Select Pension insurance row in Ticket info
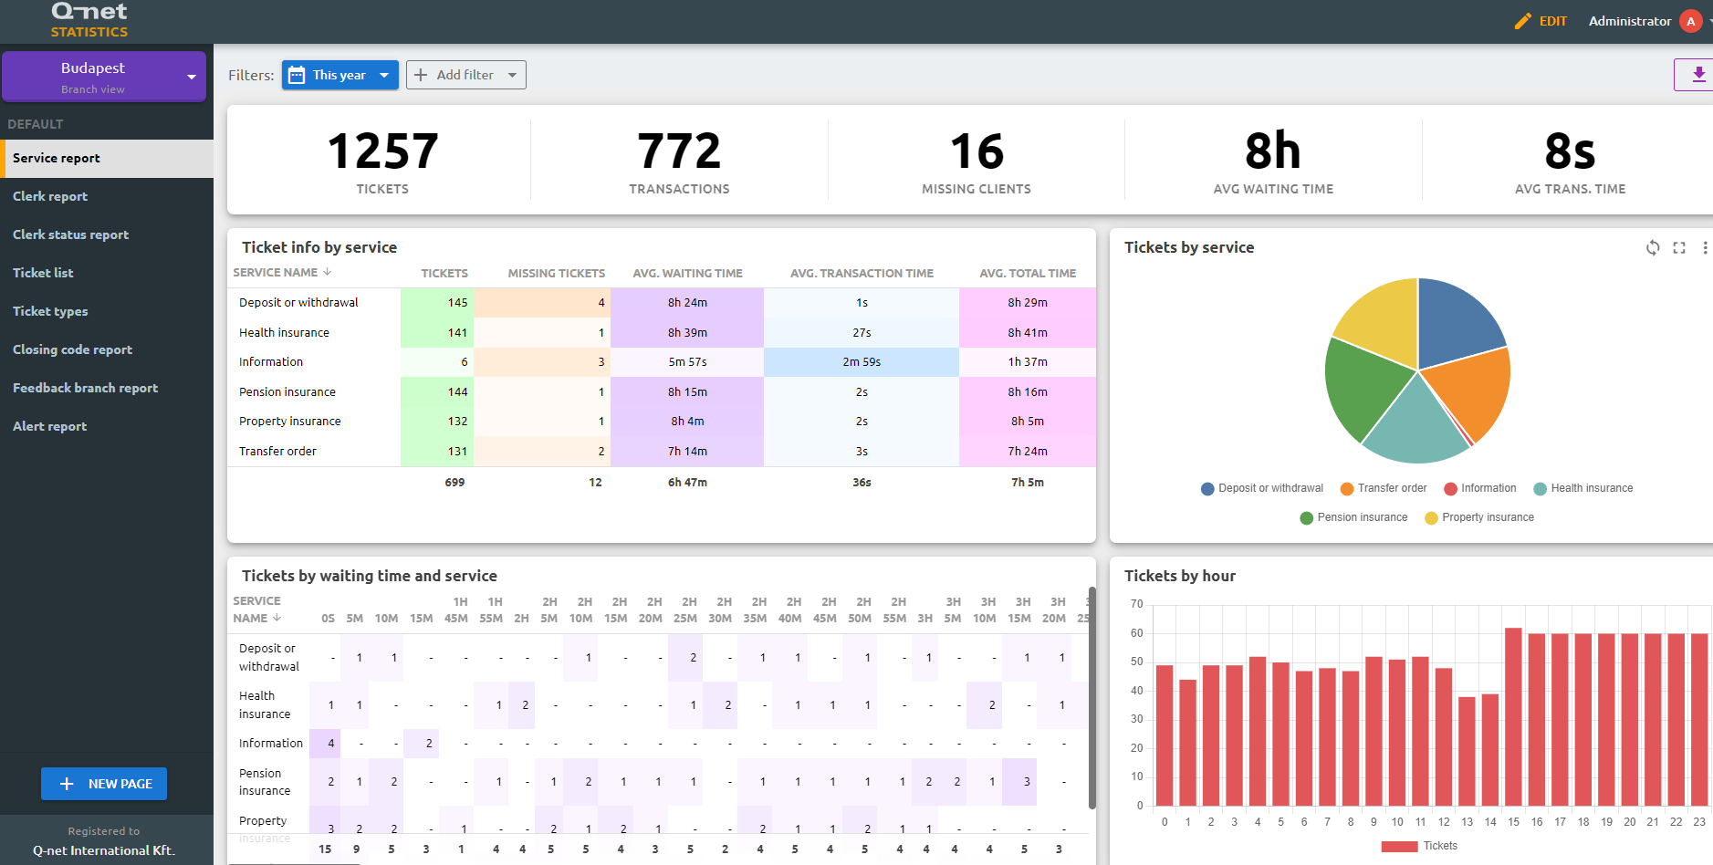 tap(662, 391)
